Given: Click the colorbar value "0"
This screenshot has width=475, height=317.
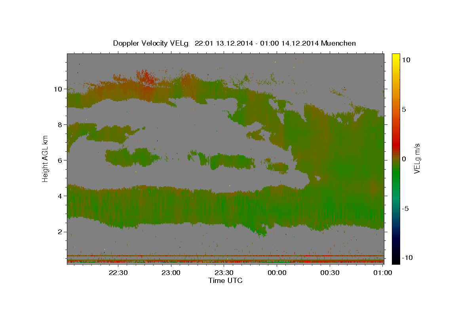Looking at the screenshot, I should (404, 159).
